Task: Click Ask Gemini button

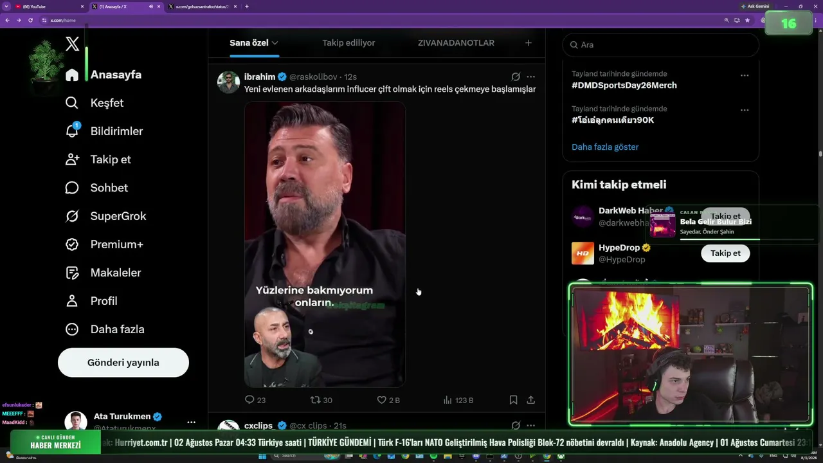Action: (755, 6)
